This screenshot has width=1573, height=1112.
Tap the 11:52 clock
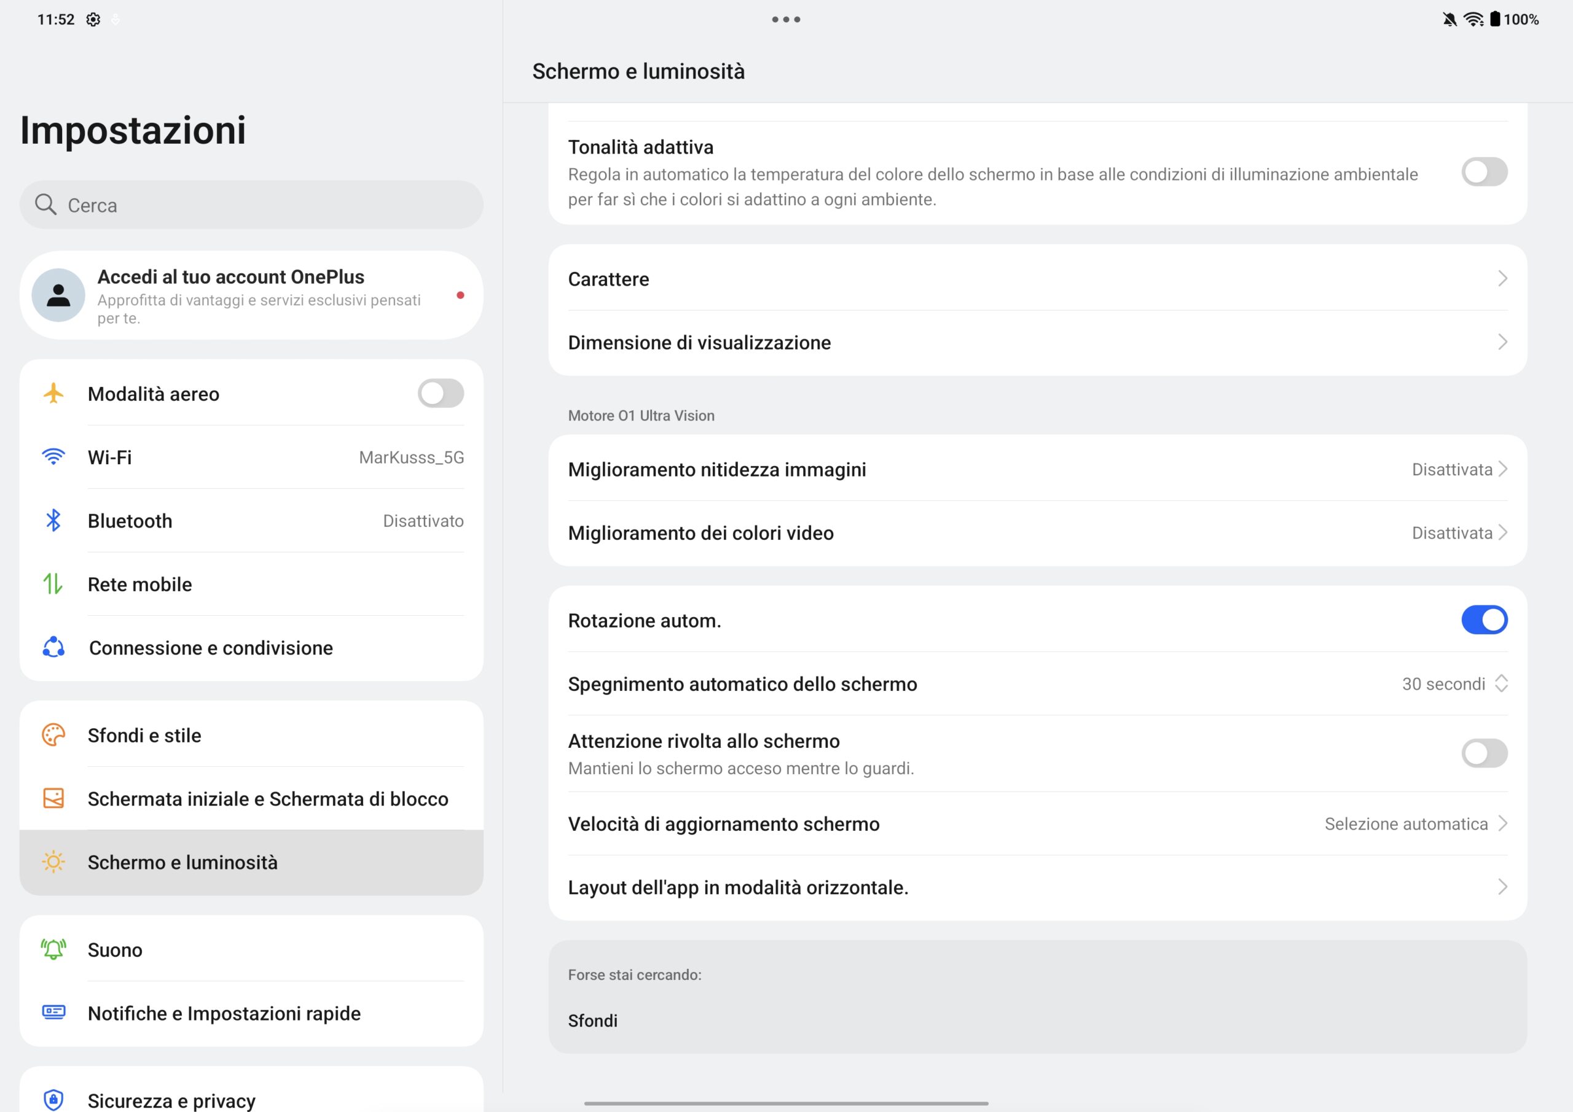click(55, 19)
